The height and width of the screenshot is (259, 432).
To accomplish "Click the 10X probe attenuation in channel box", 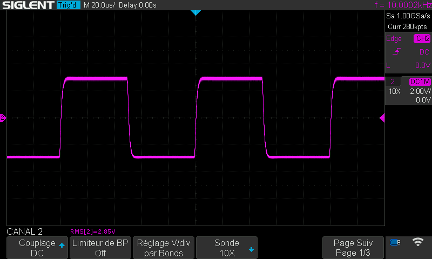I will click(395, 91).
